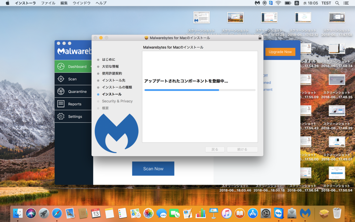Open FaceTime from the Dock
The height and width of the screenshot is (222, 355).
(174, 213)
